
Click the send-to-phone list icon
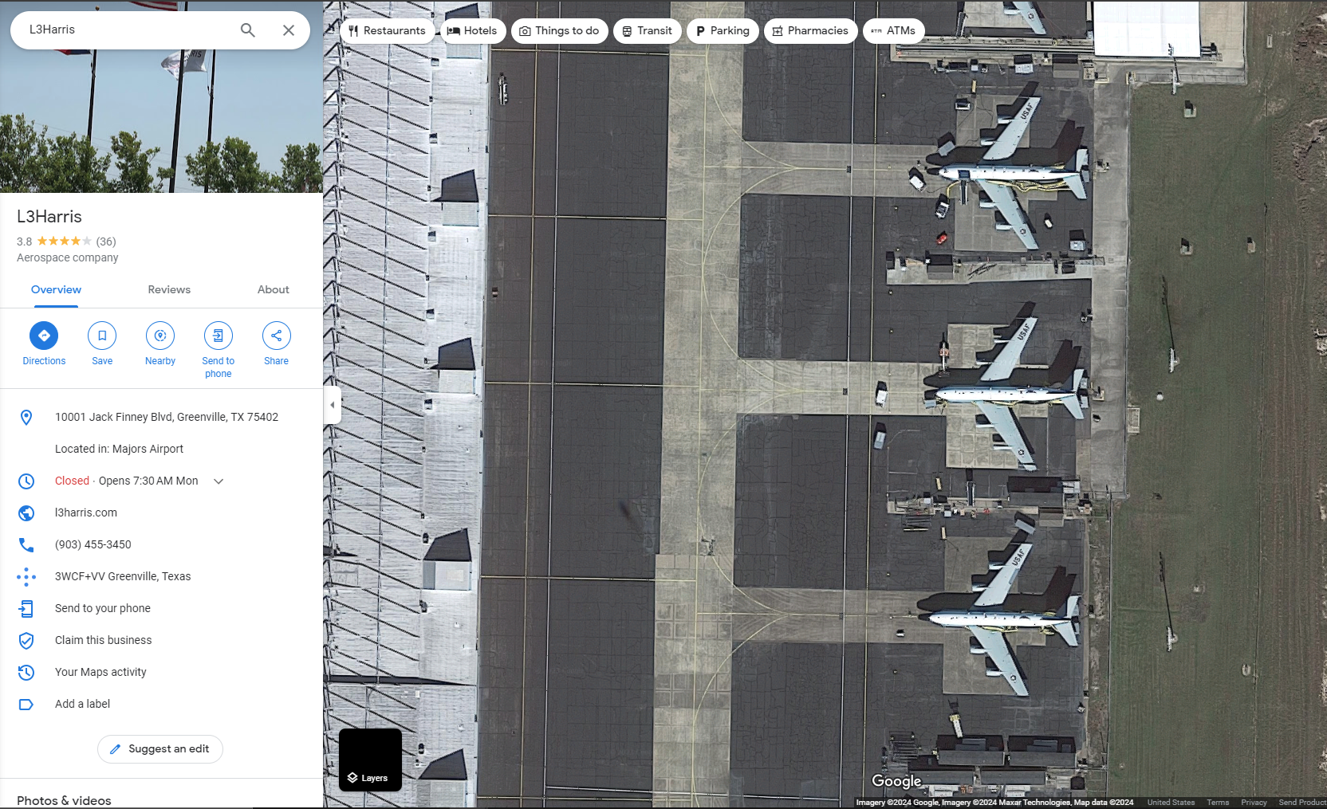pyautogui.click(x=26, y=608)
